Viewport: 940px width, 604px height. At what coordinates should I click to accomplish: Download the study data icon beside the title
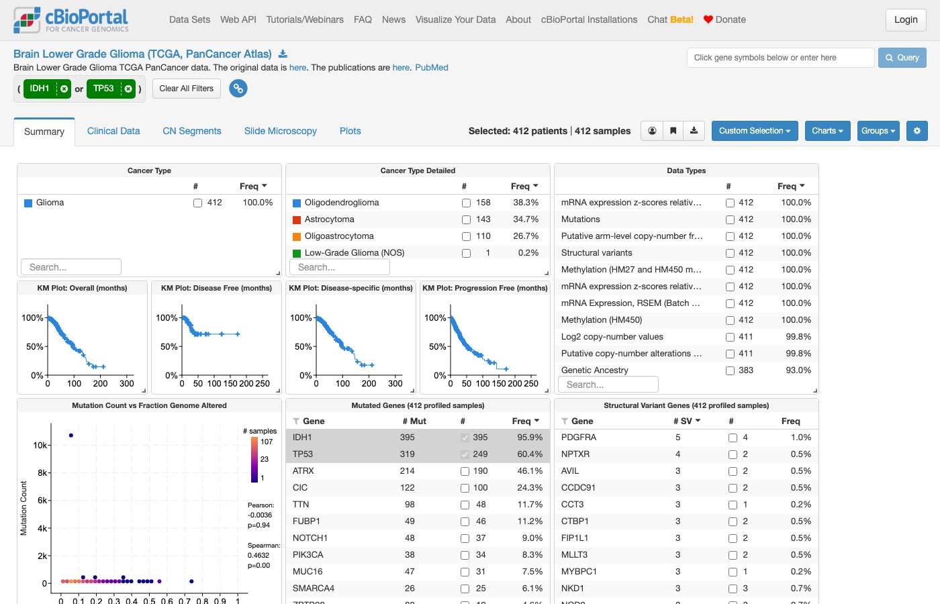pos(283,54)
